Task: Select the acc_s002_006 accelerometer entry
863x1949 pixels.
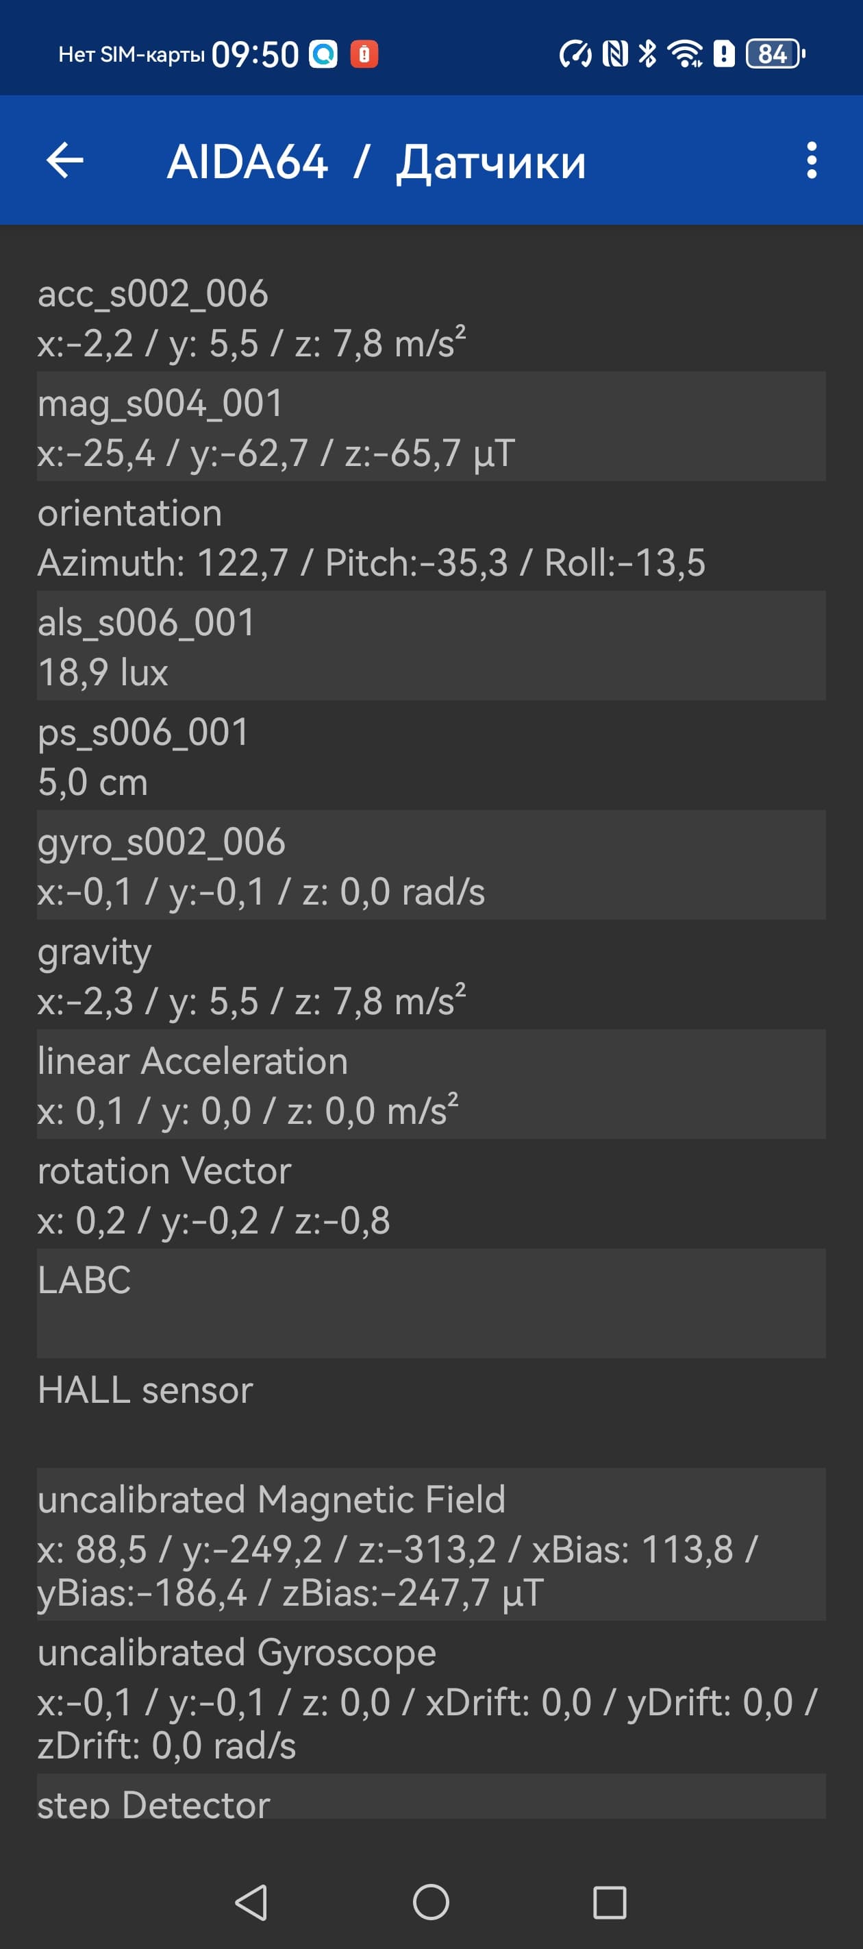Action: tap(431, 318)
